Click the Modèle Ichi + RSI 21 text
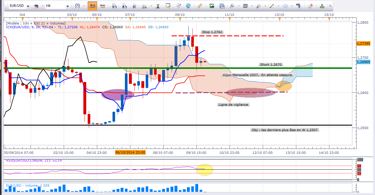Viewport: 375px width, 195px height. pyautogui.click(x=35, y=23)
